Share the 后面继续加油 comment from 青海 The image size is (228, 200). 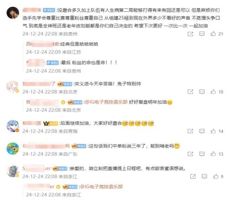pos(190,131)
